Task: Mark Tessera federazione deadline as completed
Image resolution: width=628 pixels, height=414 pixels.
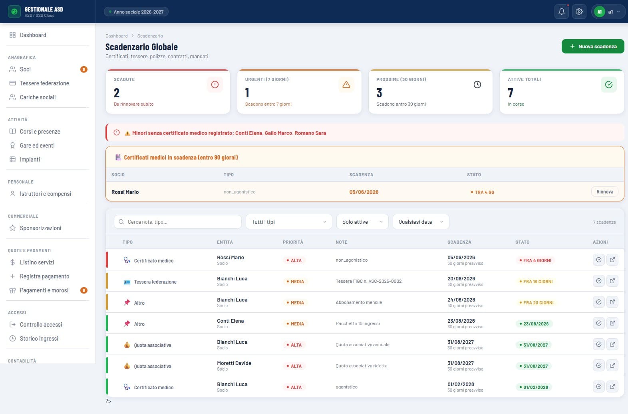Action: pyautogui.click(x=599, y=281)
